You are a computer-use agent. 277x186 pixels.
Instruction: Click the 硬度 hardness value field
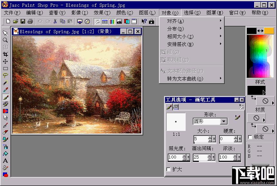226,139
